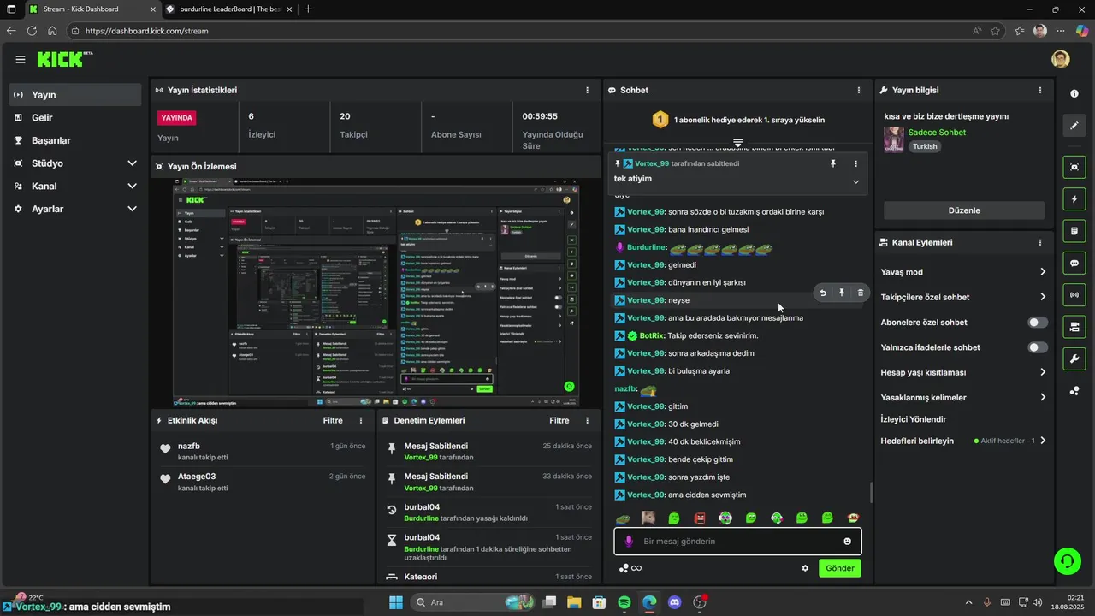Open Yavaş mod settings arrow

point(1043,272)
